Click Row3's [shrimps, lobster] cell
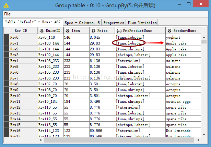This screenshot has width=211, height=147. [x=140, y=55]
